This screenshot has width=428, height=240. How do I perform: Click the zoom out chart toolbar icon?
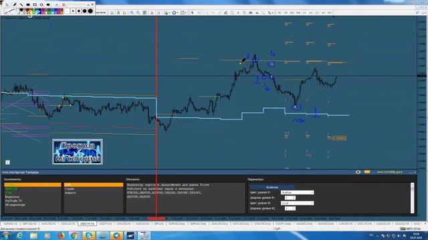(138, 13)
